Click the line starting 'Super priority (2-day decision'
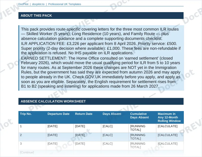Image resolution: width=202 pixels, height=157 pixels. click(x=101, y=48)
